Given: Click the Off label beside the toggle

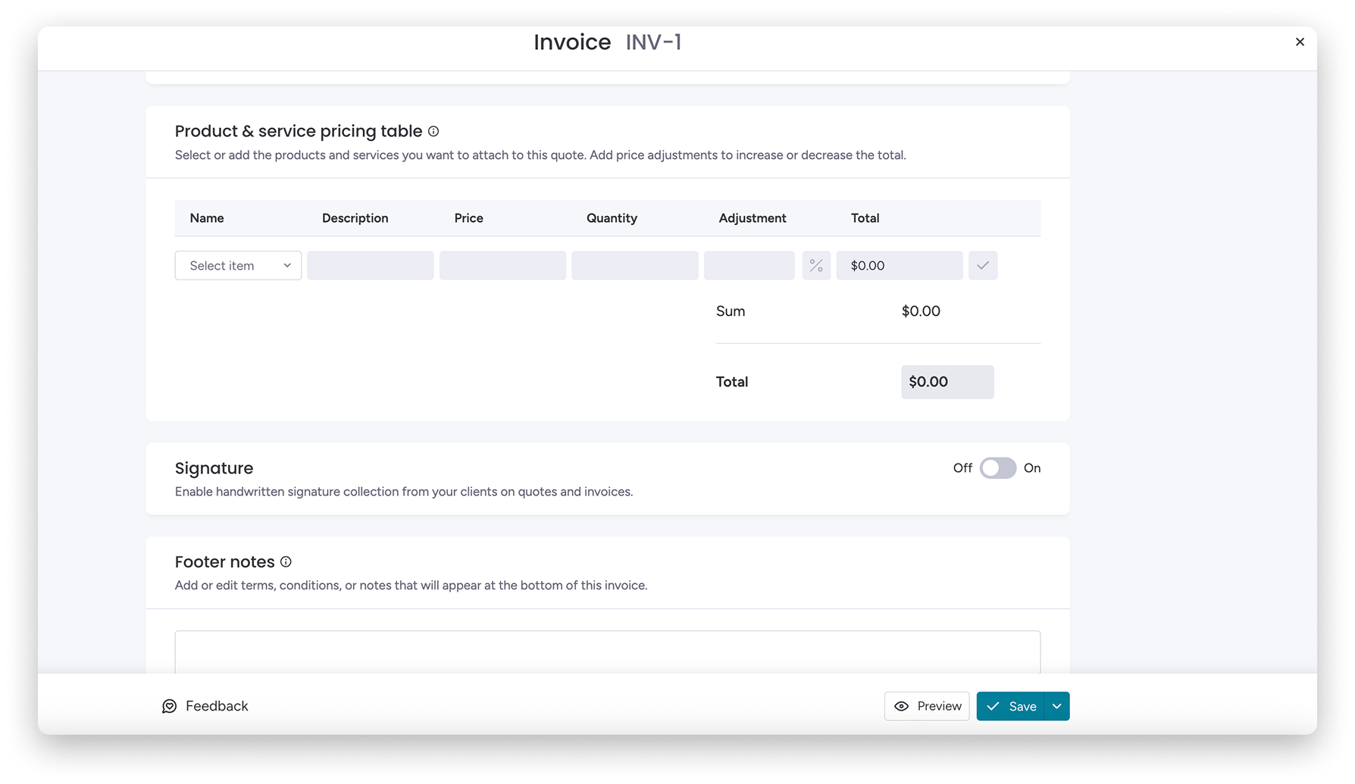Looking at the screenshot, I should coord(962,468).
